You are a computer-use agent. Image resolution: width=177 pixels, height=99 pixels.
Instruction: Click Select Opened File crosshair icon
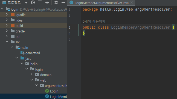pos(33,2)
